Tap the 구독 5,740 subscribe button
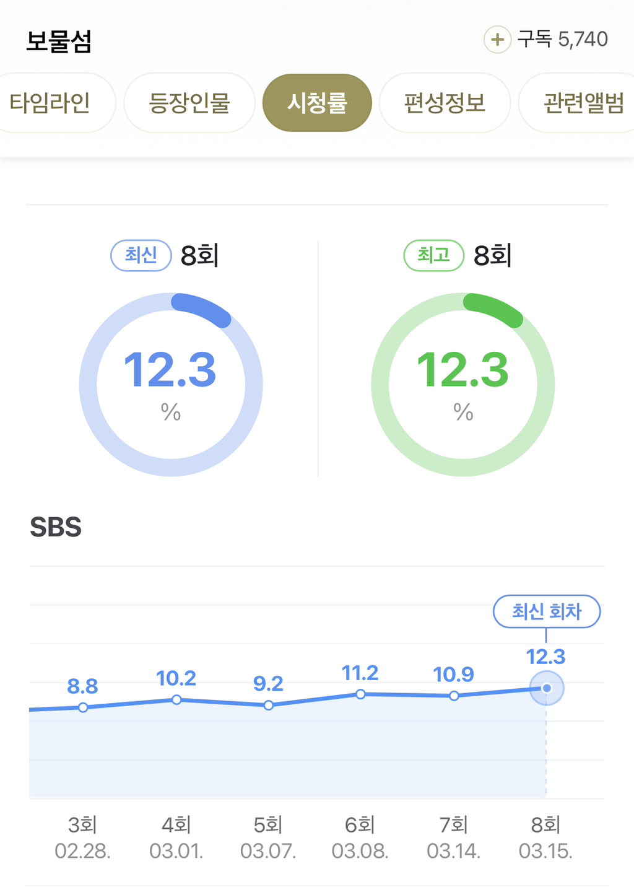Image resolution: width=634 pixels, height=892 pixels. point(562,40)
